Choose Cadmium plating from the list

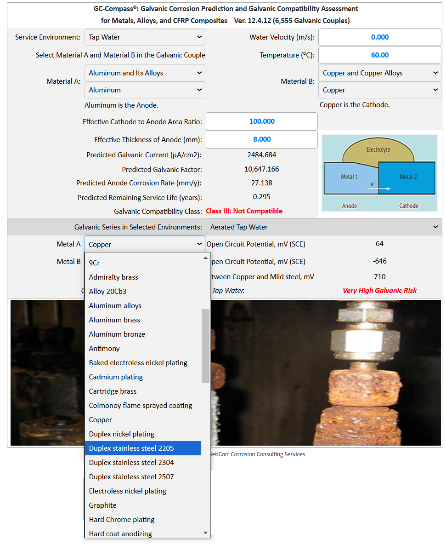143,377
